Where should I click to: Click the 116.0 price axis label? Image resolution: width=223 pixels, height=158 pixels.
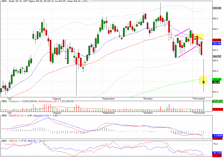point(215,29)
